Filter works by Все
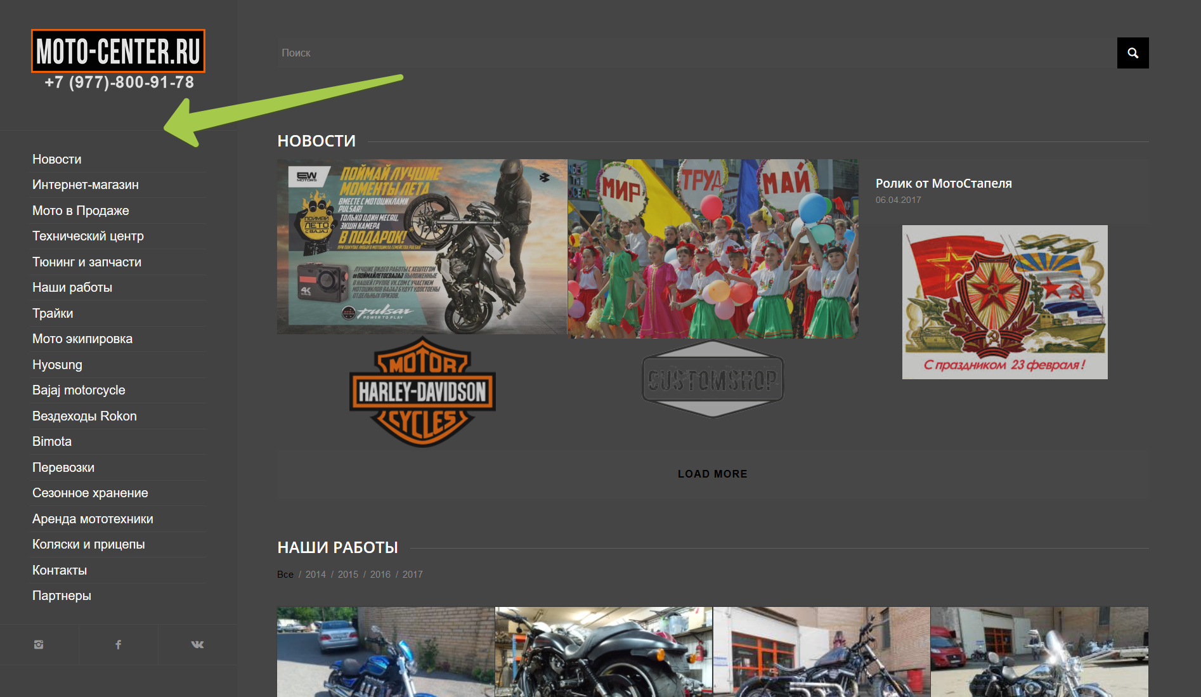1201x697 pixels. (285, 575)
